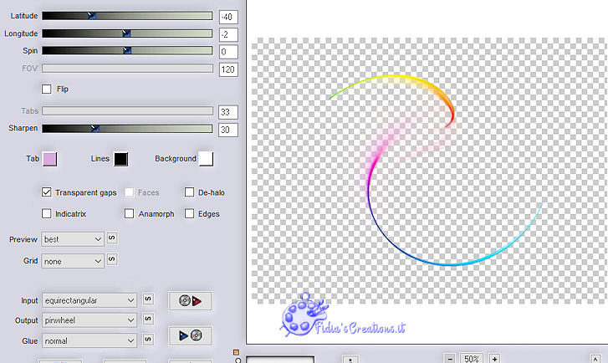Image resolution: width=608 pixels, height=363 pixels.
Task: Click the S button next to Output
Action: (147, 319)
